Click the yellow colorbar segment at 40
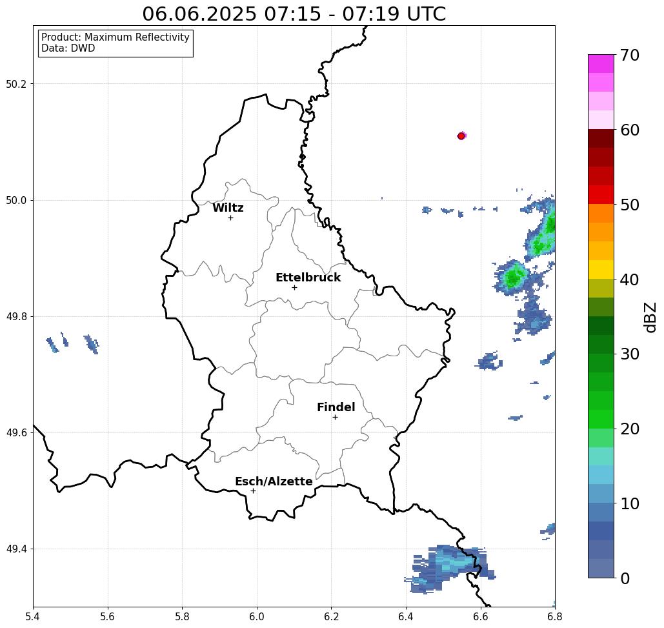 [x=601, y=269]
